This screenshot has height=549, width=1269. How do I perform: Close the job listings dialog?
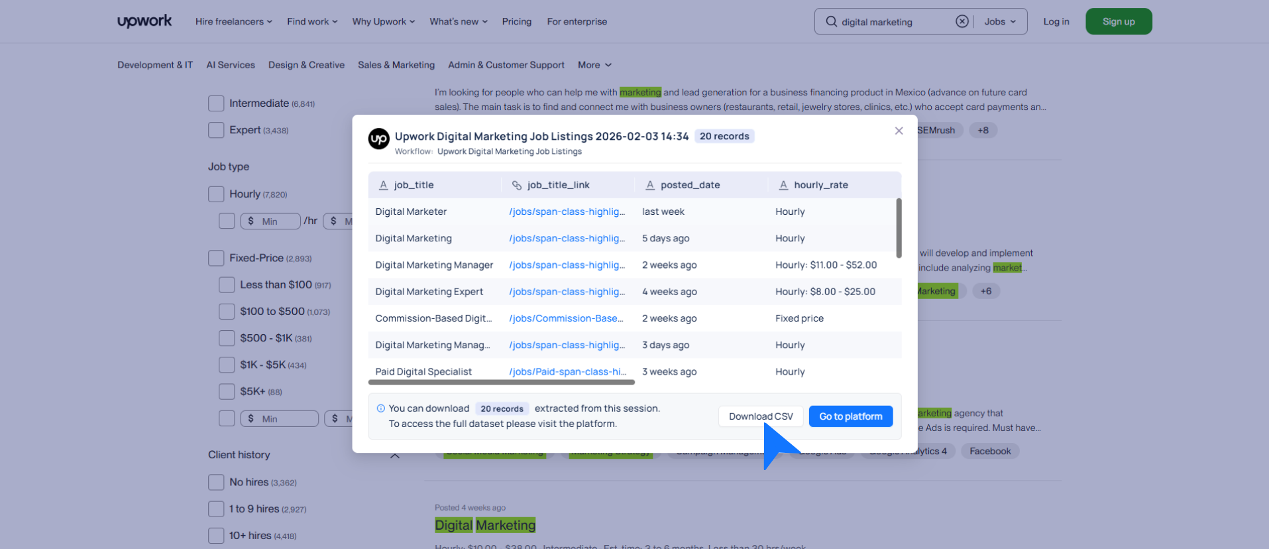coord(899,131)
